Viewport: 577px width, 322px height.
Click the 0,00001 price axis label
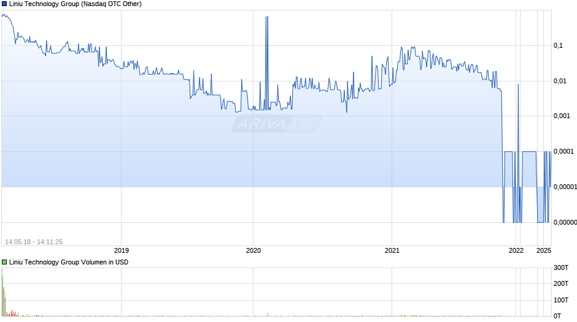[x=565, y=187]
